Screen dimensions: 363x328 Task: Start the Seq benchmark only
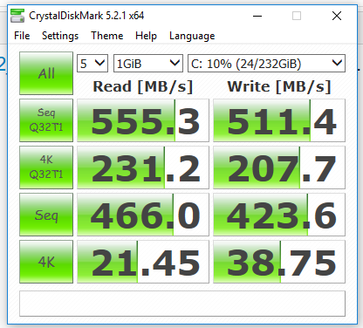click(x=46, y=215)
